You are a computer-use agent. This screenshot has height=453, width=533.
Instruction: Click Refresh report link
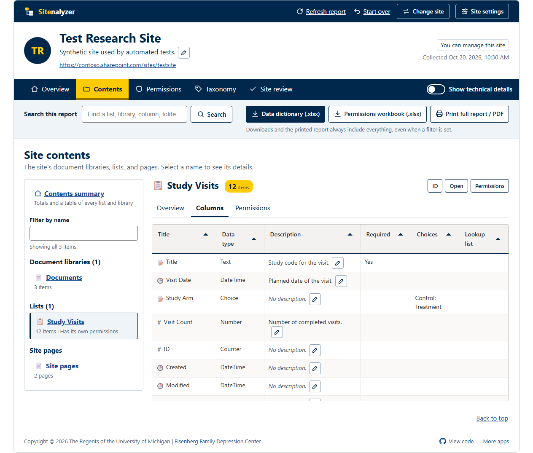point(321,12)
